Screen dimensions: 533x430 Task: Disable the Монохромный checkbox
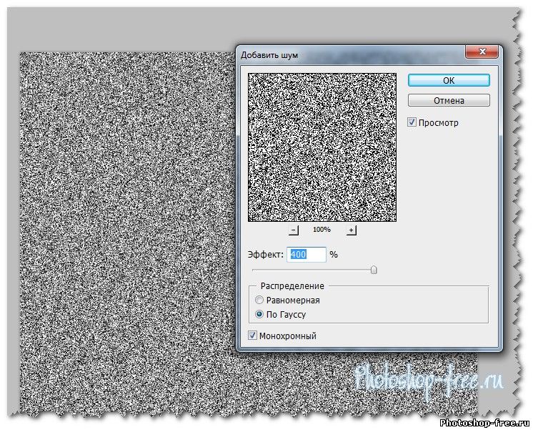point(252,336)
